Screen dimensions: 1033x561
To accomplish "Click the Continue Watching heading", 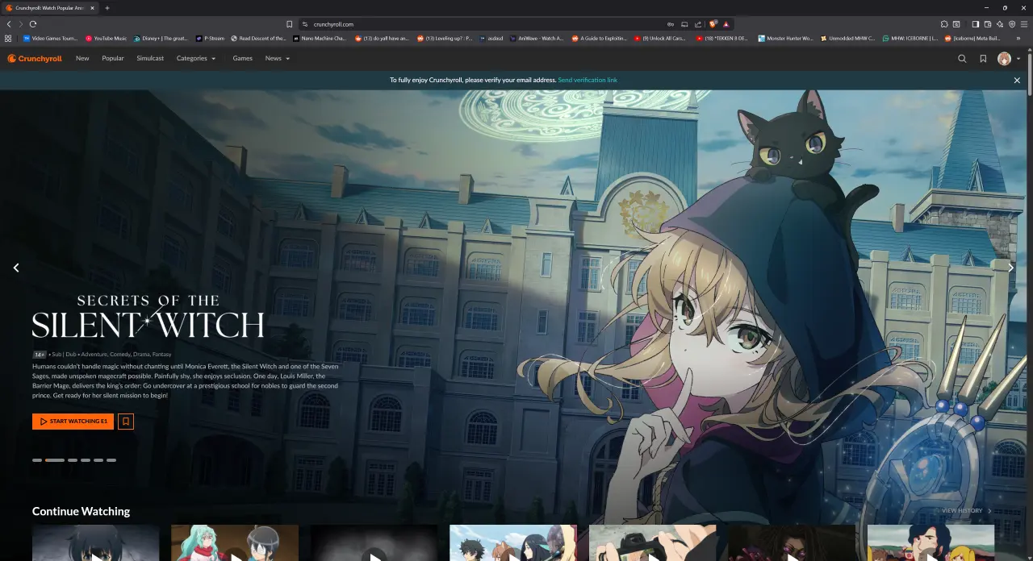I will 81,511.
